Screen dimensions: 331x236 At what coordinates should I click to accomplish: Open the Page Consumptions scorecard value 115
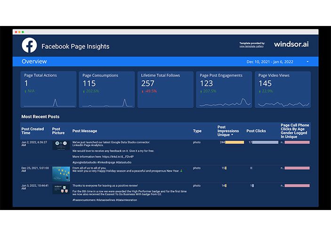point(89,84)
